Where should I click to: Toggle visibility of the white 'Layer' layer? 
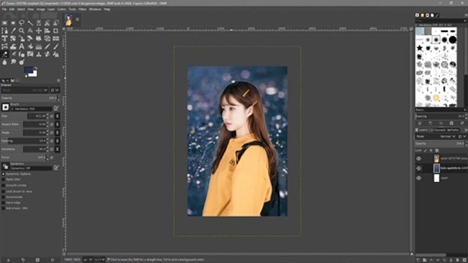[419, 178]
